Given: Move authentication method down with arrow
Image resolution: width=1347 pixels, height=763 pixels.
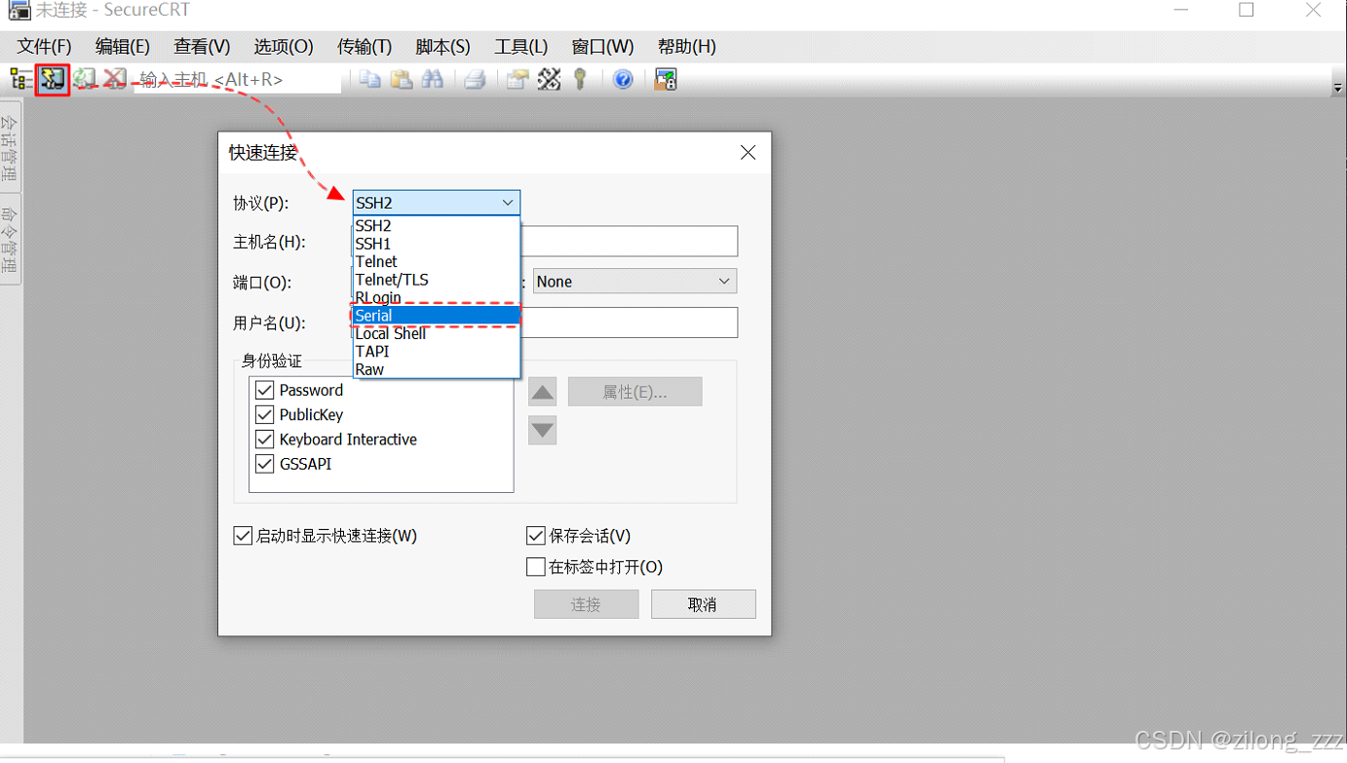Looking at the screenshot, I should [x=543, y=430].
